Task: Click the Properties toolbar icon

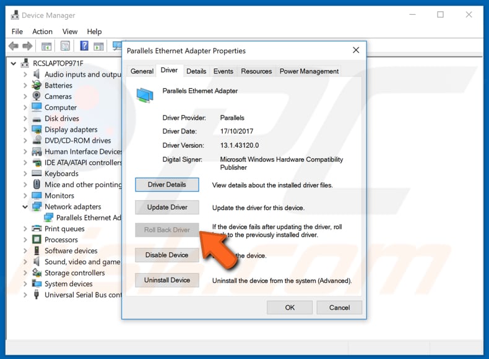Action: [x=65, y=46]
